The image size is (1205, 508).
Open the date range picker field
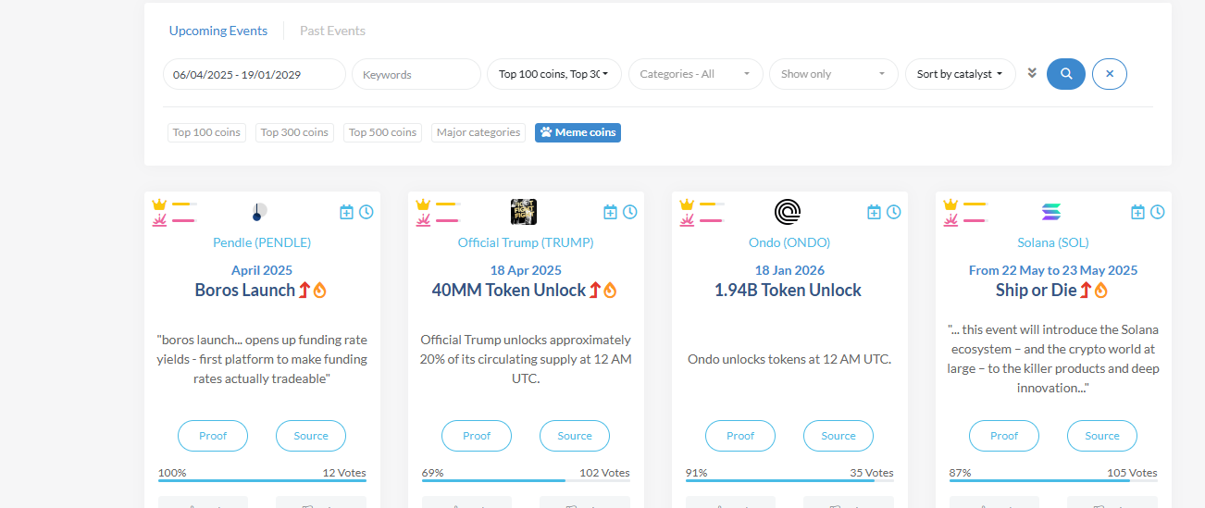pos(255,74)
